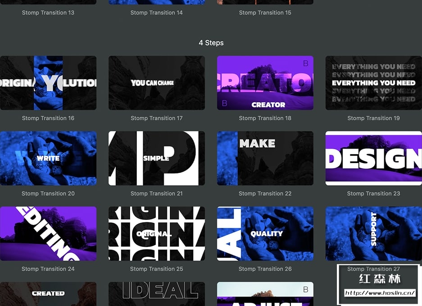This screenshot has height=306, width=422.
Task: Click the 'Stomp Transition 25' label
Action: click(157, 269)
